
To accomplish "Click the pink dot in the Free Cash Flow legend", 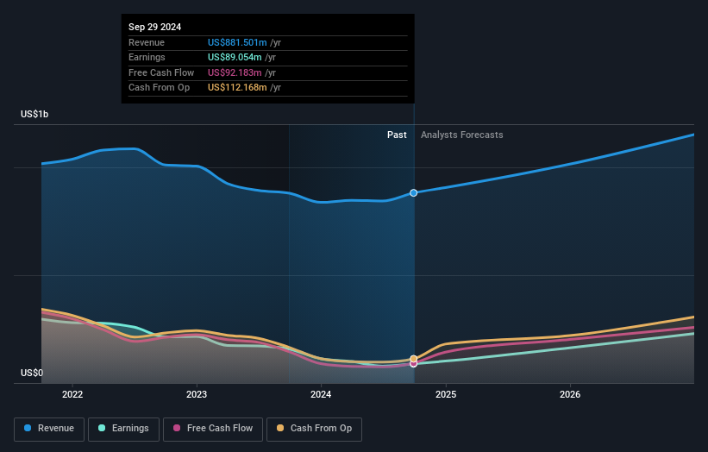I will 177,428.
